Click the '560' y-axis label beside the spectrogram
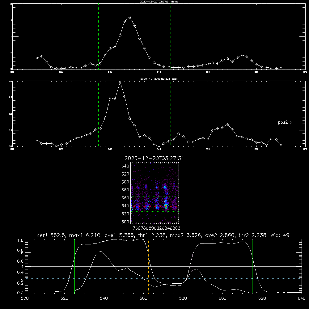The width and height of the screenshot is (309, 309). (x=125, y=198)
